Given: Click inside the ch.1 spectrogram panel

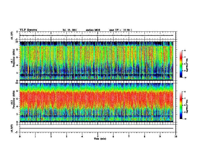Looking at the screenshot, I should [x=96, y=61].
